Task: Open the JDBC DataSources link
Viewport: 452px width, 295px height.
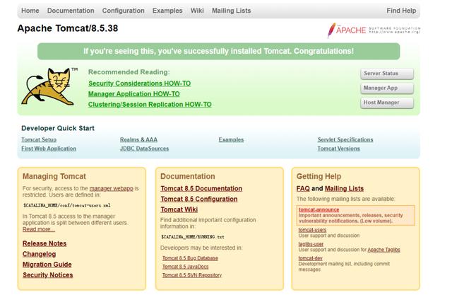Action: (x=144, y=149)
